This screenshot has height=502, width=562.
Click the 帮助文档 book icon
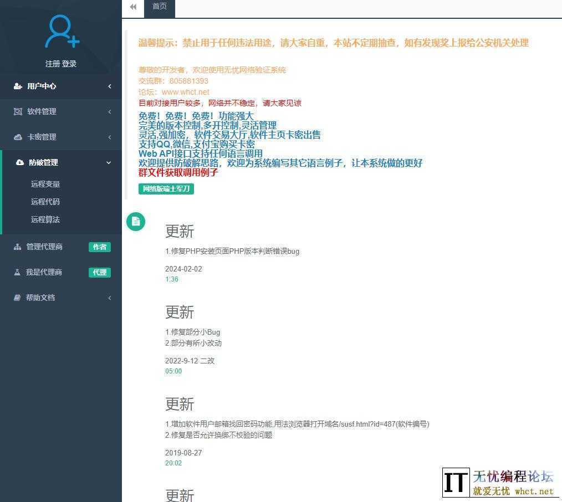[18, 298]
